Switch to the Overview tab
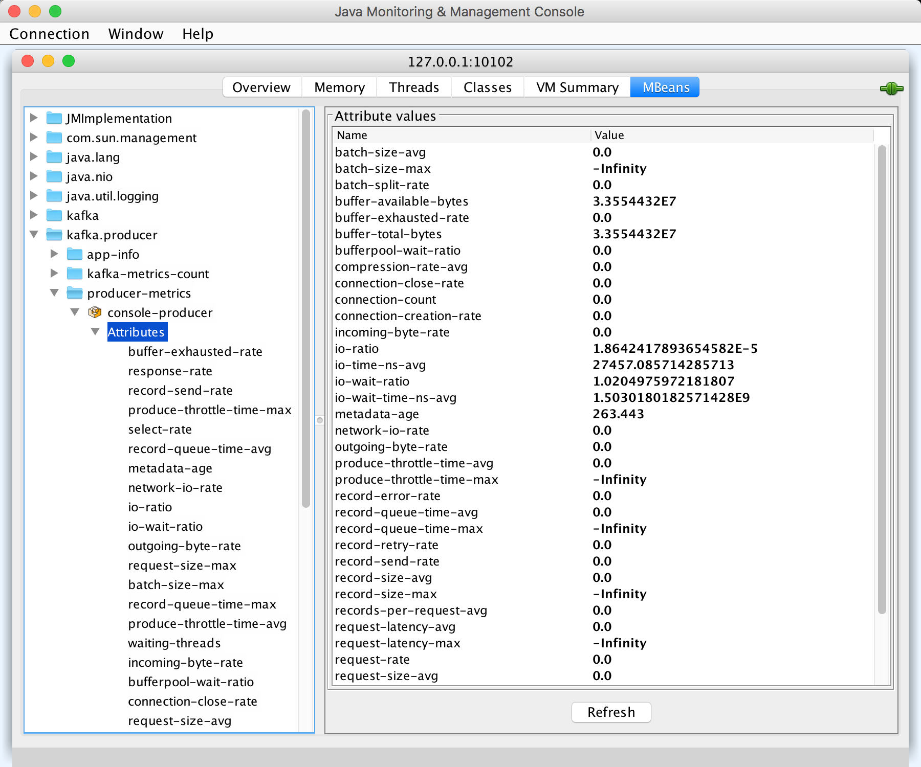This screenshot has width=921, height=767. coord(262,87)
